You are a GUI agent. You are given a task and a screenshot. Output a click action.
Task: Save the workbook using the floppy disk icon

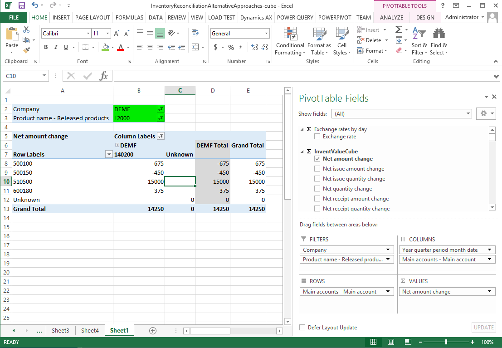[21, 6]
